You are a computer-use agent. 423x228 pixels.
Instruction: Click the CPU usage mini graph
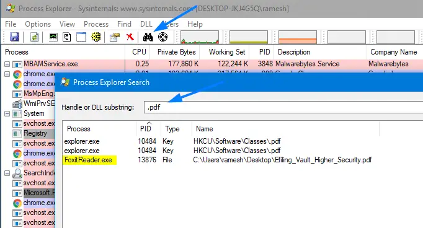pos(200,37)
